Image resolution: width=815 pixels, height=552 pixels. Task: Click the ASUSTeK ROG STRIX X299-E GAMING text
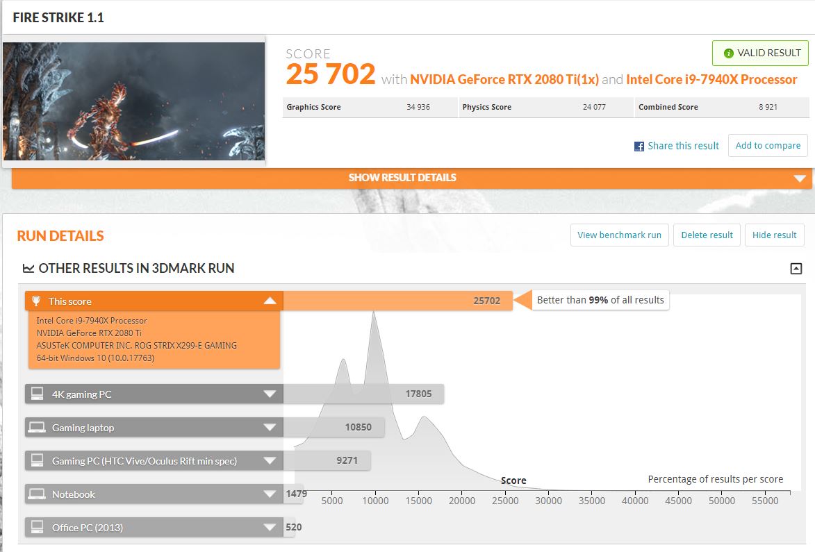[137, 345]
